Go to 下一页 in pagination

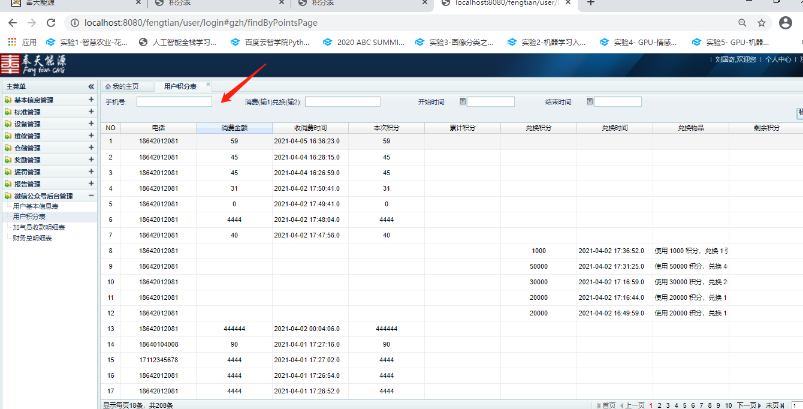[748, 405]
